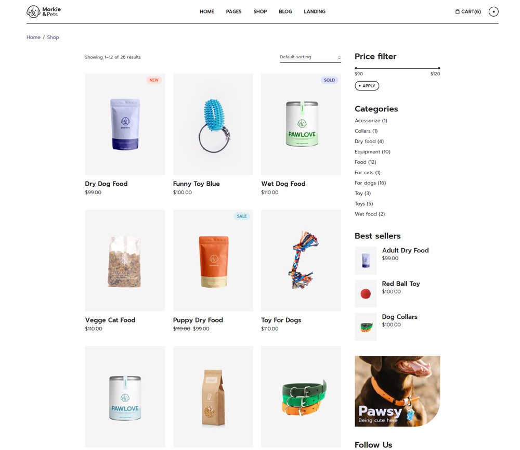
Task: Select the minimum price slider handle at $90
Action: (x=356, y=68)
